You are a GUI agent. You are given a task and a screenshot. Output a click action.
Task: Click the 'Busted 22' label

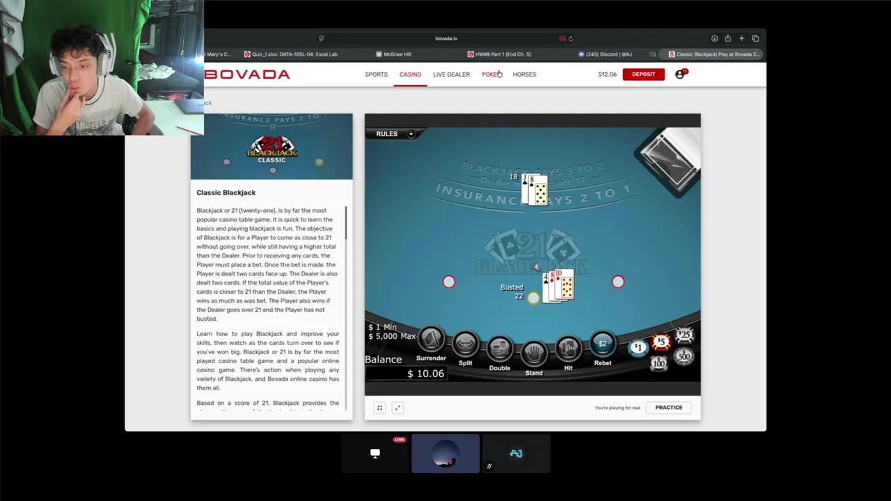click(x=512, y=292)
